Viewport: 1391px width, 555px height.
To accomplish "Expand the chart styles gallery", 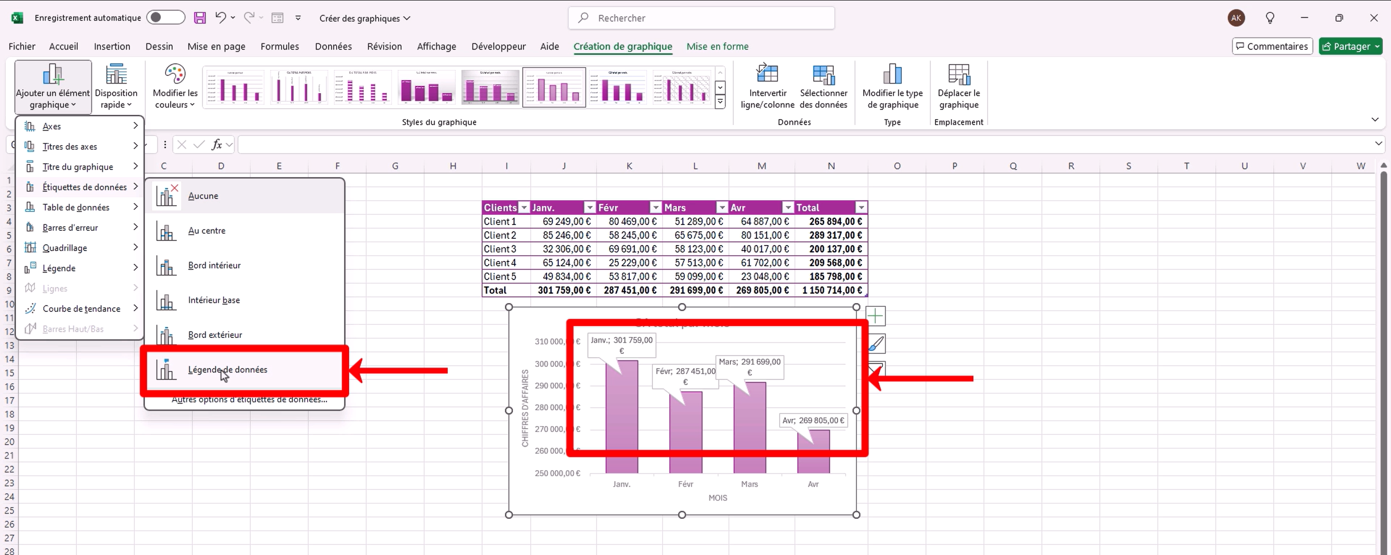I will (720, 101).
